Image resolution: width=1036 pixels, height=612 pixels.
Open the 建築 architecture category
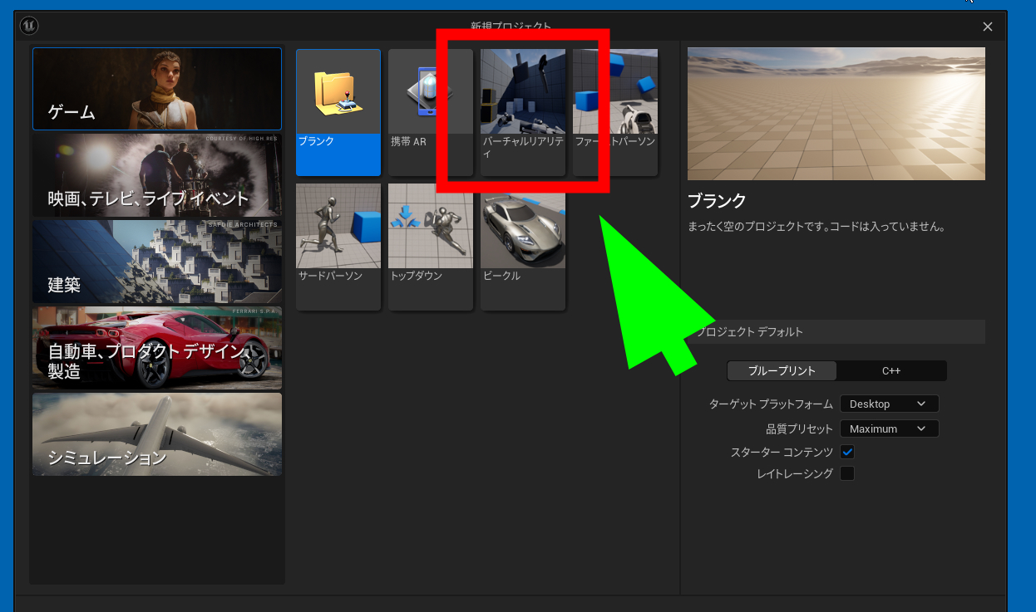pos(157,262)
